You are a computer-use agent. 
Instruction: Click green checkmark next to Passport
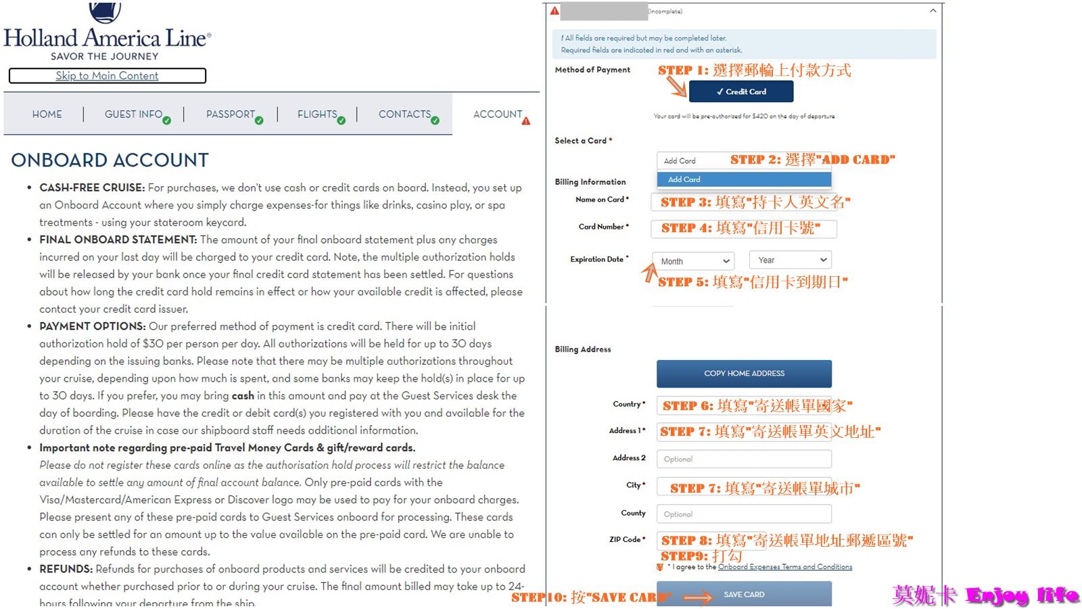coord(259,120)
